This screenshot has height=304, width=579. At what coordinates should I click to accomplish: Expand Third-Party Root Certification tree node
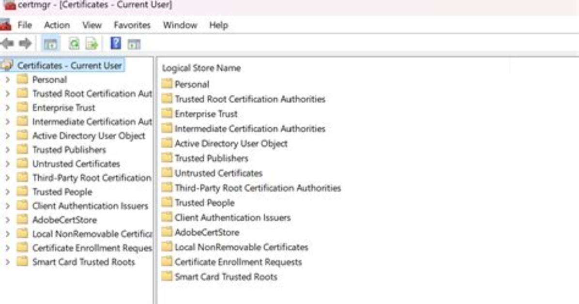click(7, 178)
